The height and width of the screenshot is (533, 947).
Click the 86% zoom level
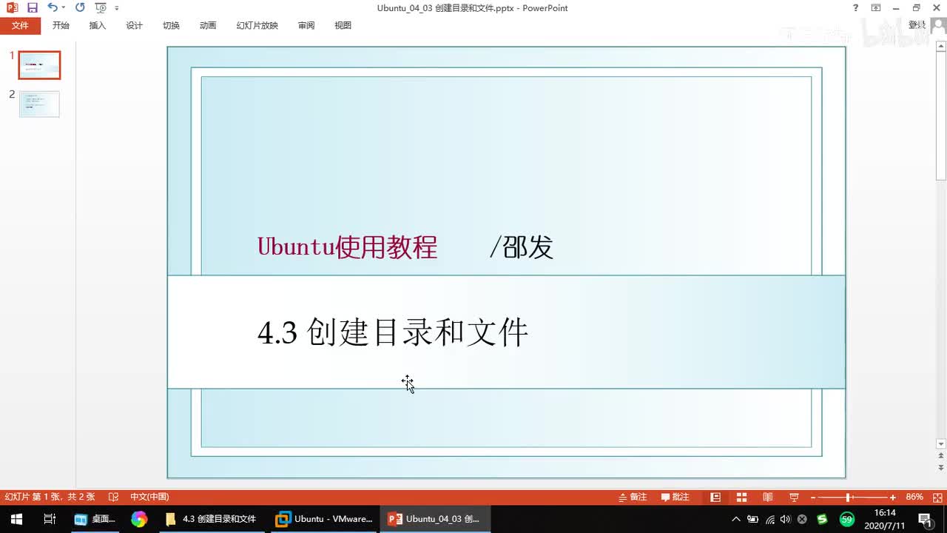tap(914, 497)
